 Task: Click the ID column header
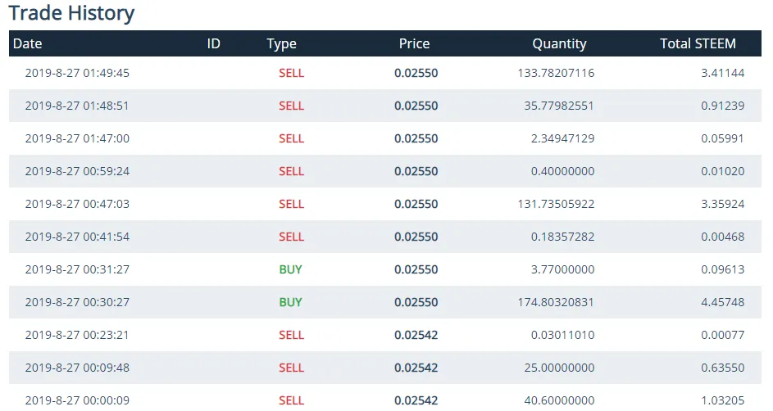click(213, 44)
